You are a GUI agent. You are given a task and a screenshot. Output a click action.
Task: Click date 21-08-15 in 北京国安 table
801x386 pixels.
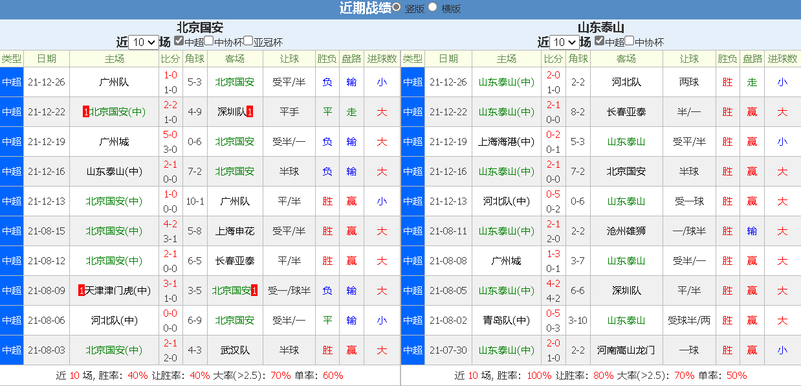coord(47,231)
